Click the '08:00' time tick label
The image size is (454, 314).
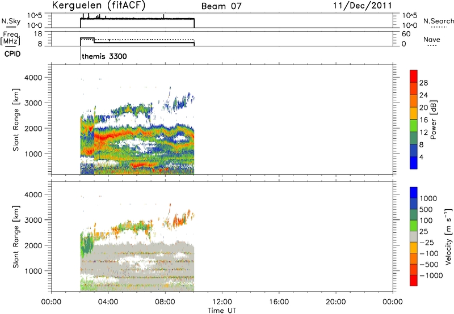point(165,302)
